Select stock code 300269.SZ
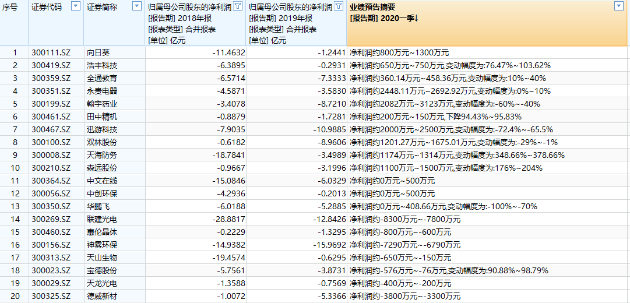 [x=51, y=220]
